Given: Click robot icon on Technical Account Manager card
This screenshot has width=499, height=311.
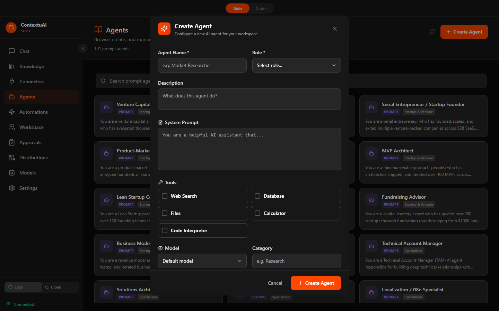Looking at the screenshot, I should pyautogui.click(x=371, y=246).
